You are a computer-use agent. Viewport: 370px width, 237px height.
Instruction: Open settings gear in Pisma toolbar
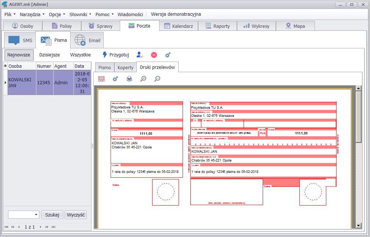(168, 55)
